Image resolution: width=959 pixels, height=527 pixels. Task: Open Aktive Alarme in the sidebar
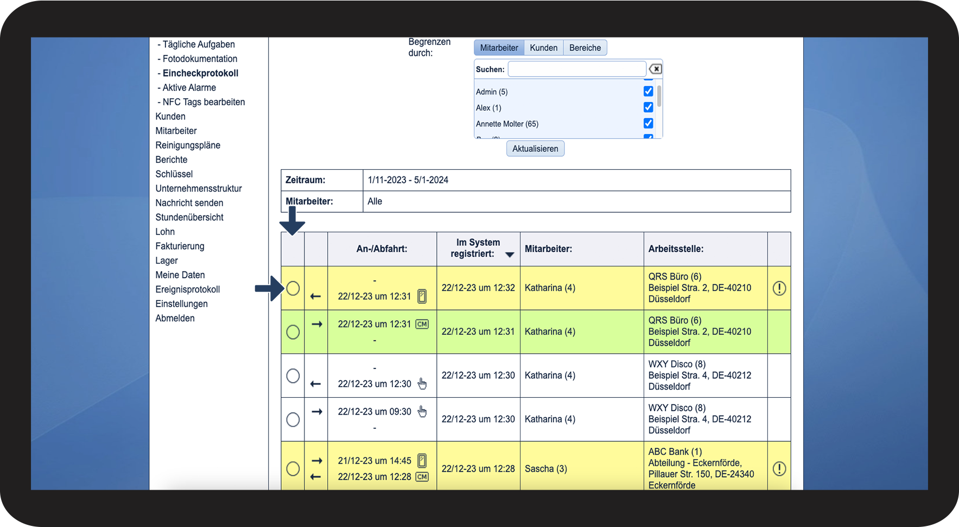tap(189, 87)
